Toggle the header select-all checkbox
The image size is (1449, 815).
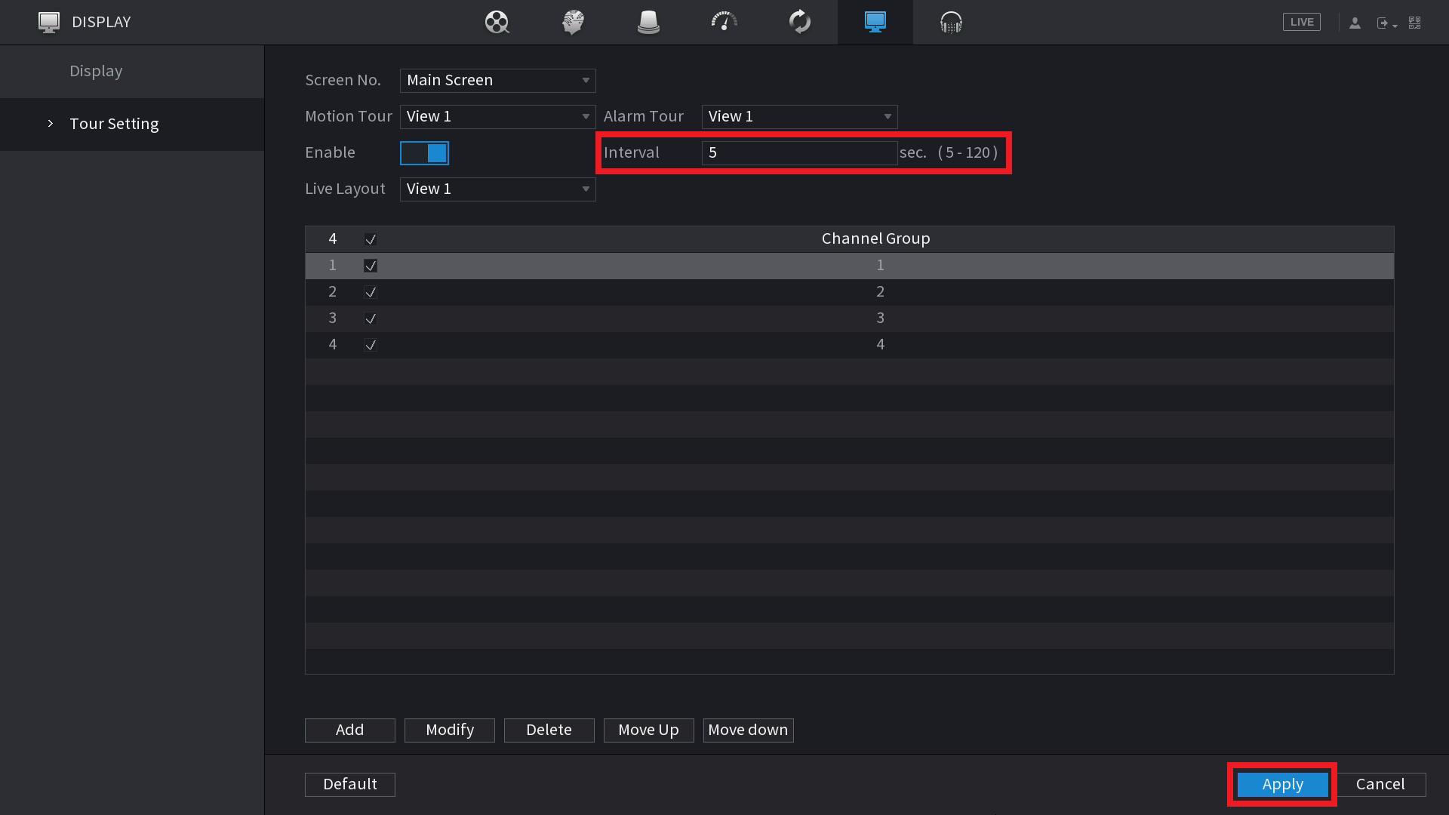pyautogui.click(x=371, y=239)
